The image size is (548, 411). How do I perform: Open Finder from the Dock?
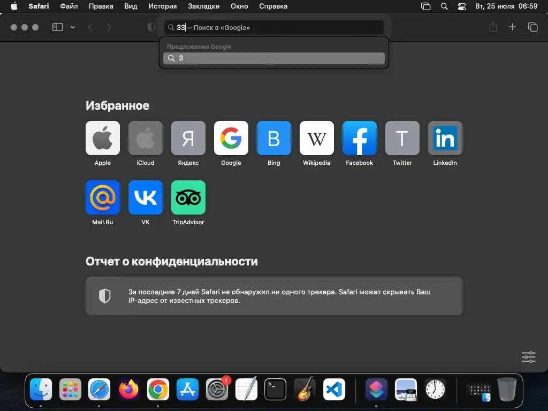click(x=41, y=389)
